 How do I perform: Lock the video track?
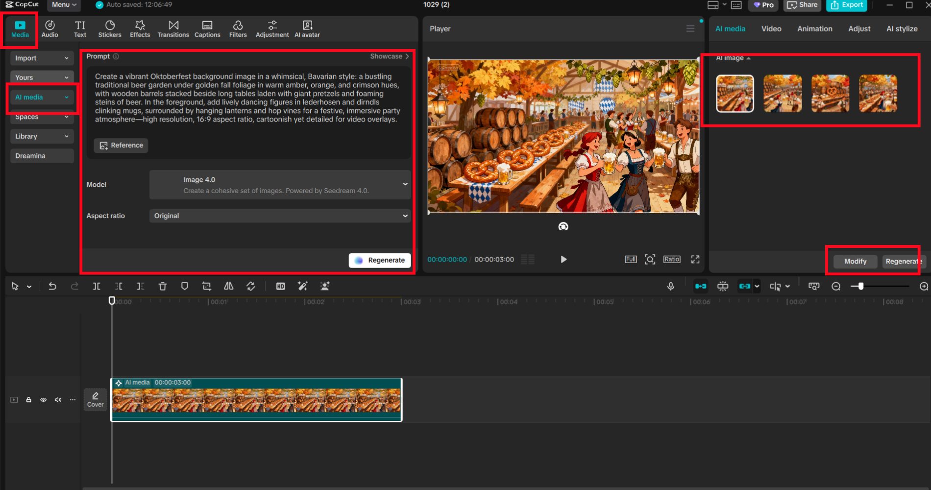[28, 399]
